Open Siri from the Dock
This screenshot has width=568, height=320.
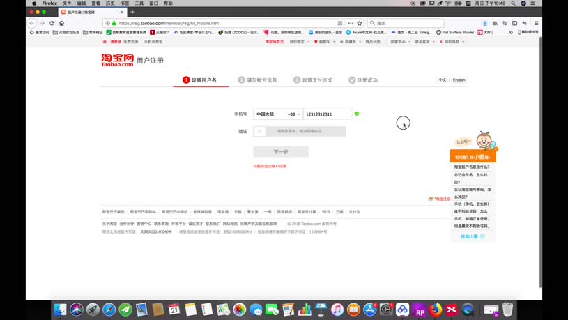pyautogui.click(x=77, y=310)
